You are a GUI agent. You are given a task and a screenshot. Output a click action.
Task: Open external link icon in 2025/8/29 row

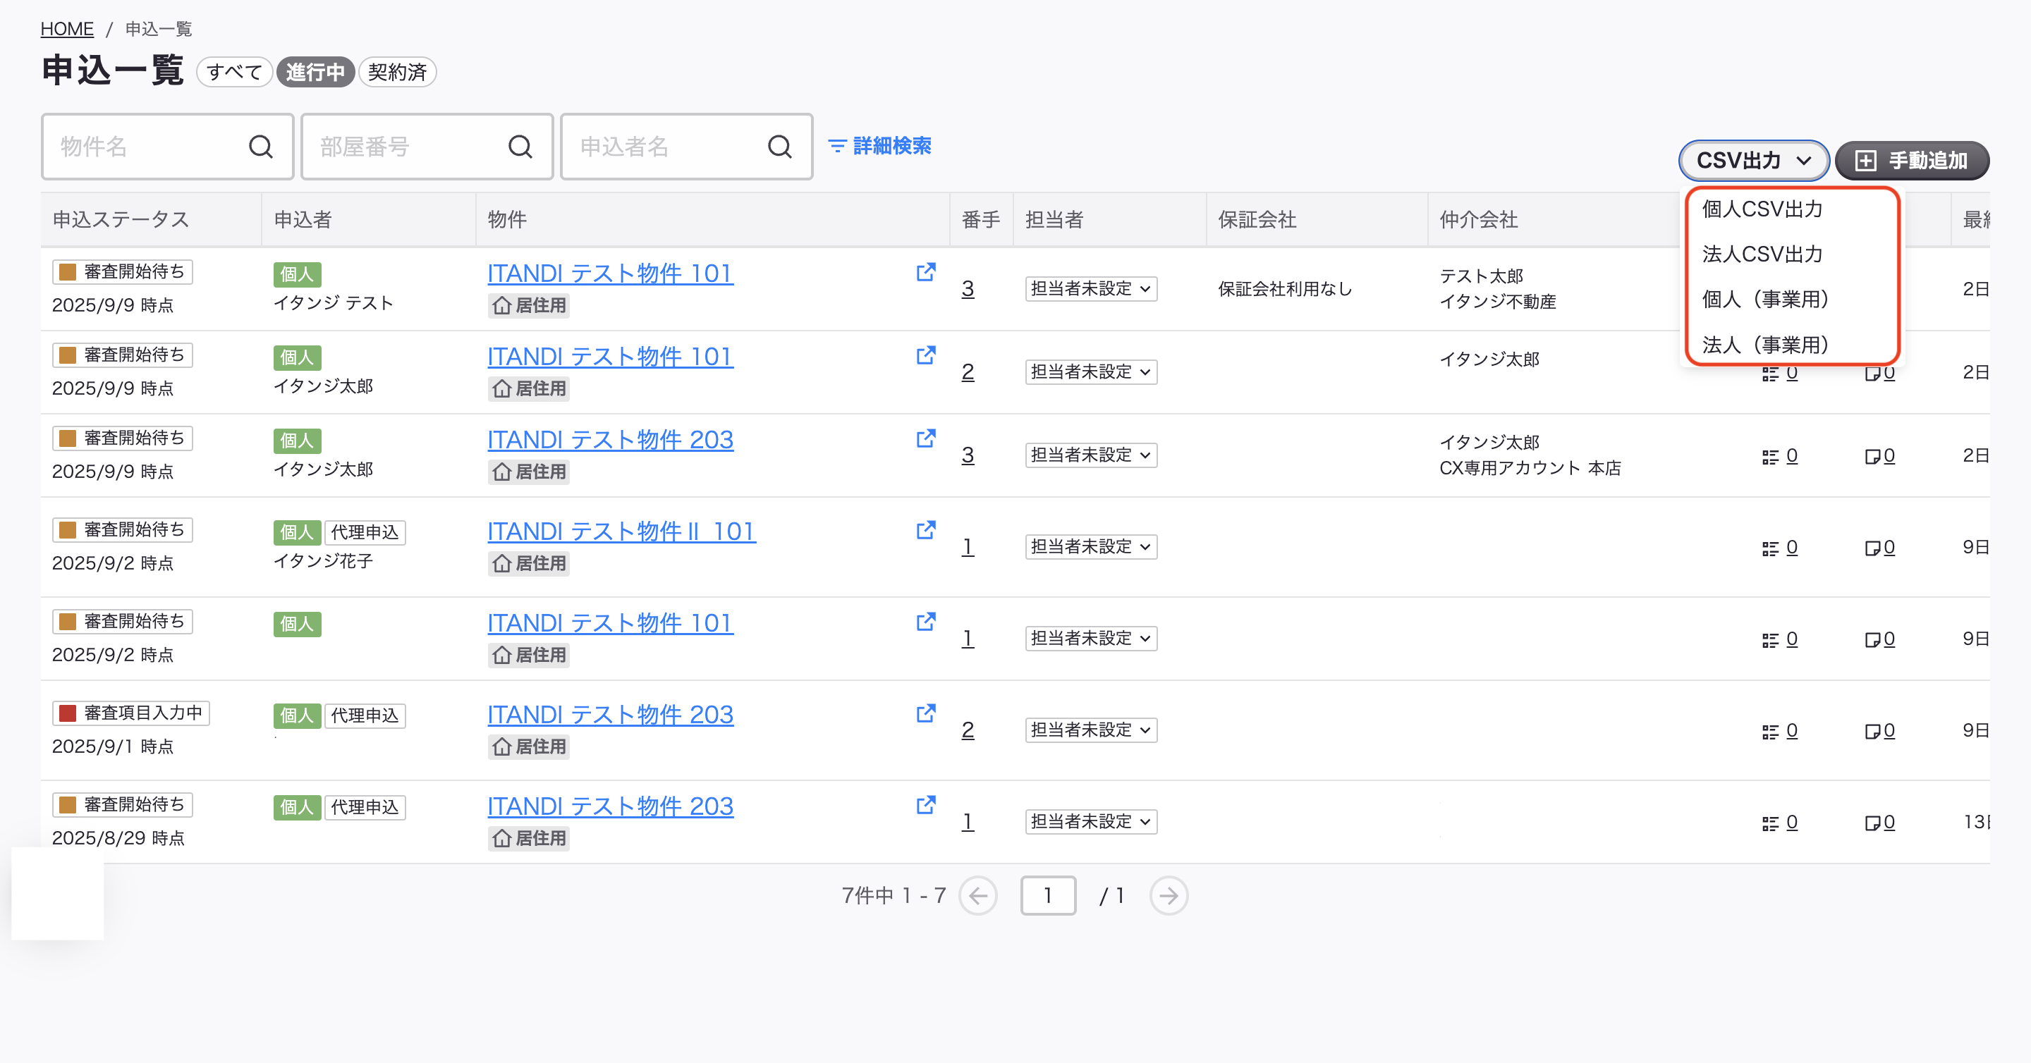coord(926,805)
